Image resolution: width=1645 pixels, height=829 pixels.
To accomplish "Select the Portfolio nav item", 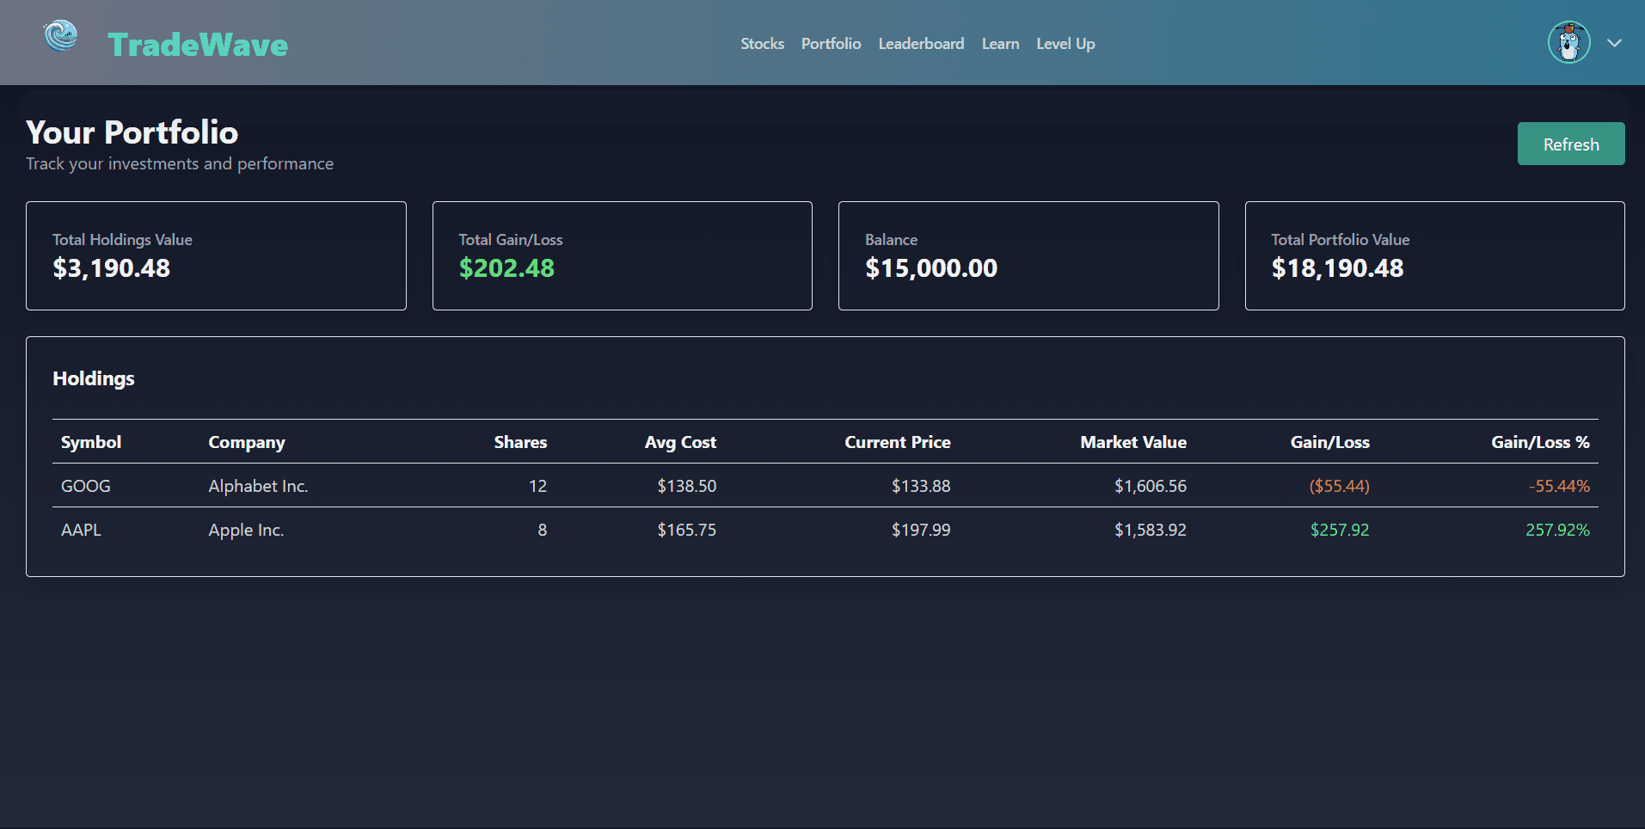I will point(830,44).
